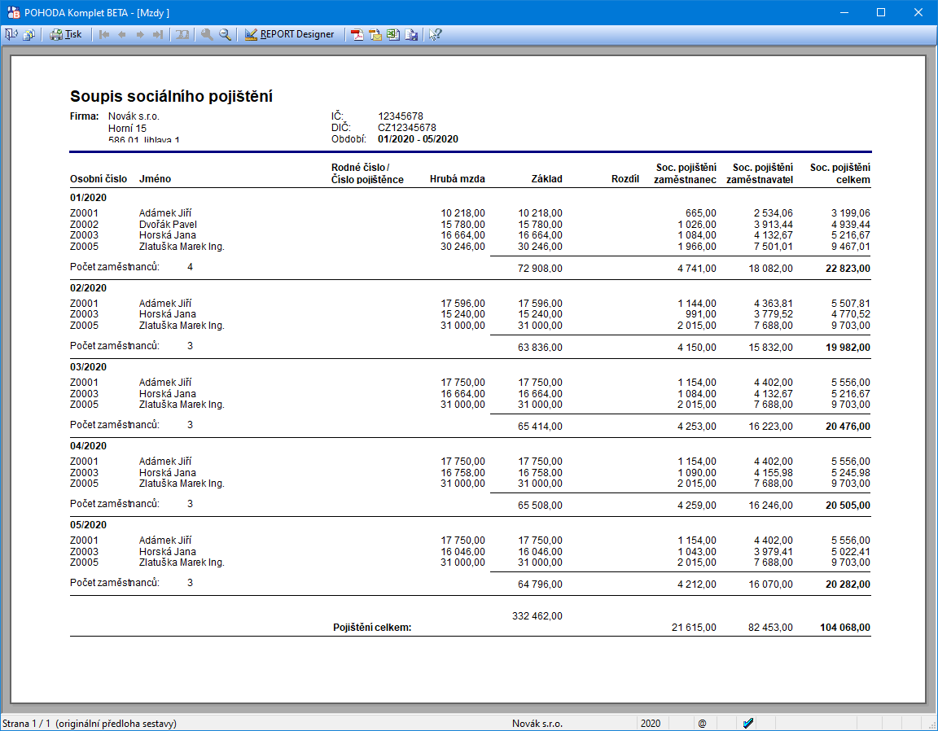Click the 30 246,00 gross wage value
The width and height of the screenshot is (938, 731).
pyautogui.click(x=462, y=247)
